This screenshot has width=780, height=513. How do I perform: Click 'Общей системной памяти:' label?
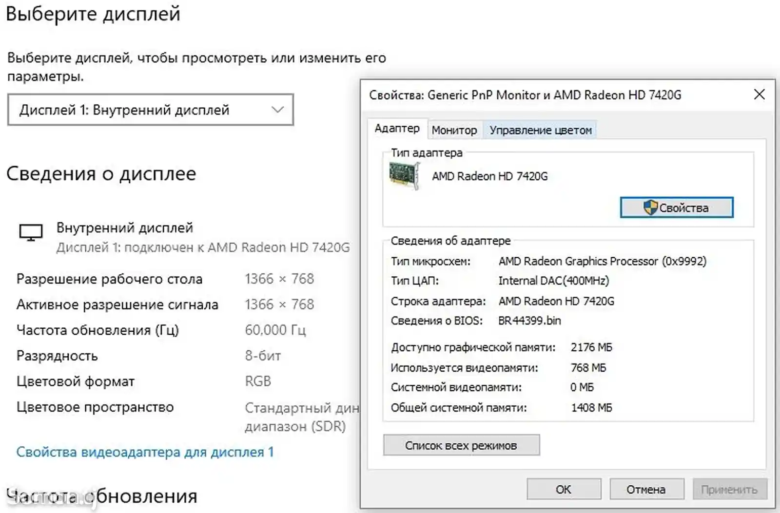point(459,408)
